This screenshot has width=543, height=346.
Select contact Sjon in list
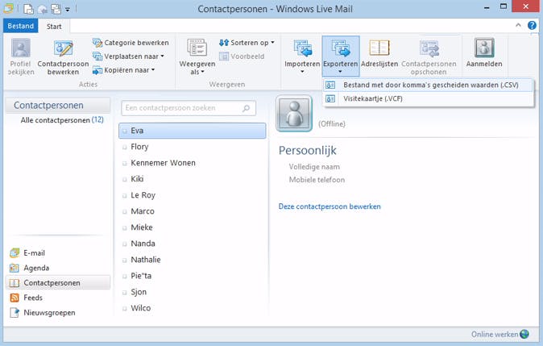(x=193, y=292)
